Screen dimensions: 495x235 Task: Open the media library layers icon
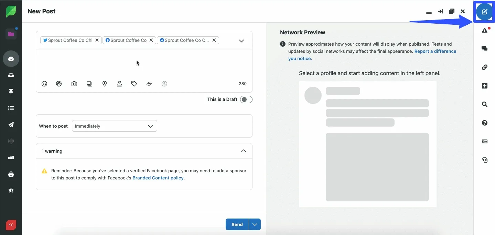coord(89,83)
